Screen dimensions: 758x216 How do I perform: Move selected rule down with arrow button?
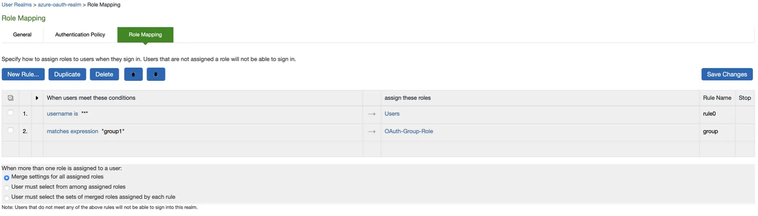[156, 74]
